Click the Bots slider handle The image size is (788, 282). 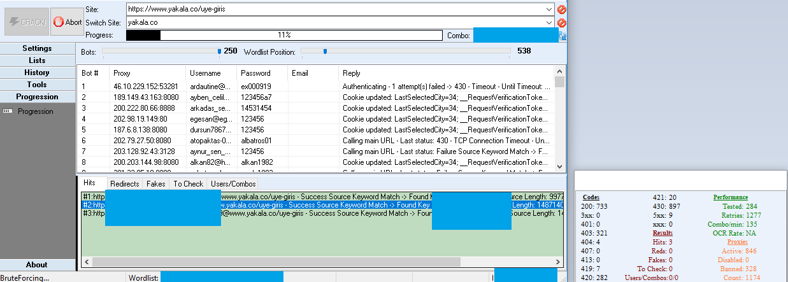(220, 51)
